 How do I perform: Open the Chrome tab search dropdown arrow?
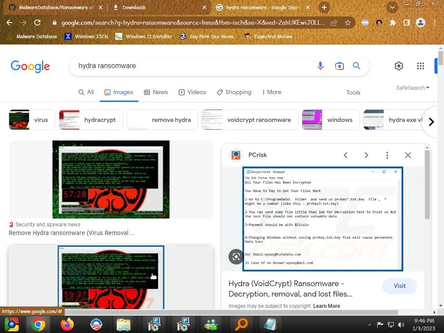pyautogui.click(x=392, y=7)
